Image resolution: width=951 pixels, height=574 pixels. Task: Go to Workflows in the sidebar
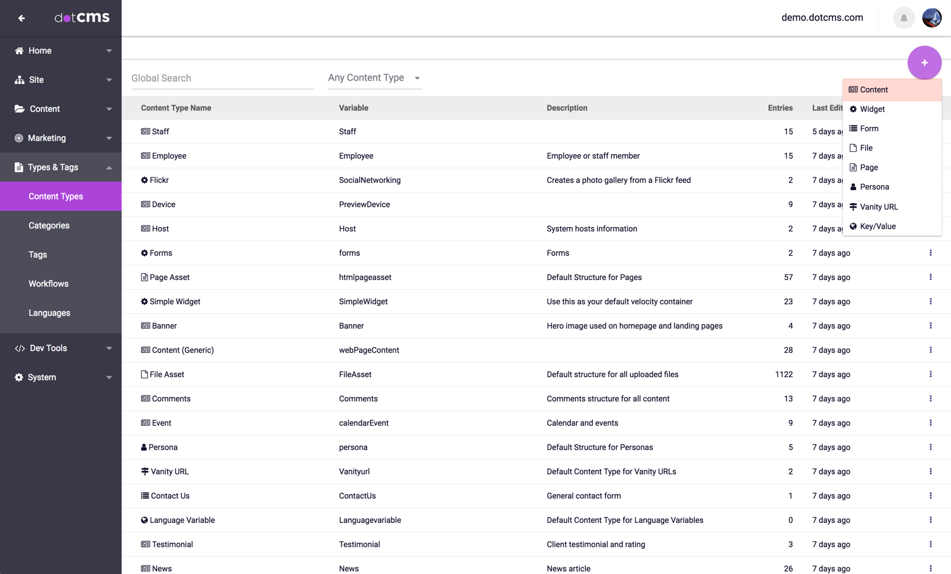click(49, 284)
